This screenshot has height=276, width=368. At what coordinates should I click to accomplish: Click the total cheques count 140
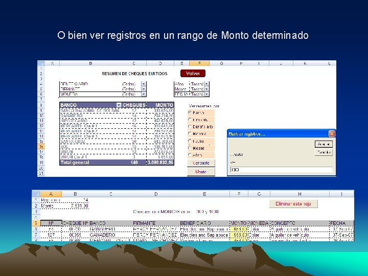tap(134, 163)
